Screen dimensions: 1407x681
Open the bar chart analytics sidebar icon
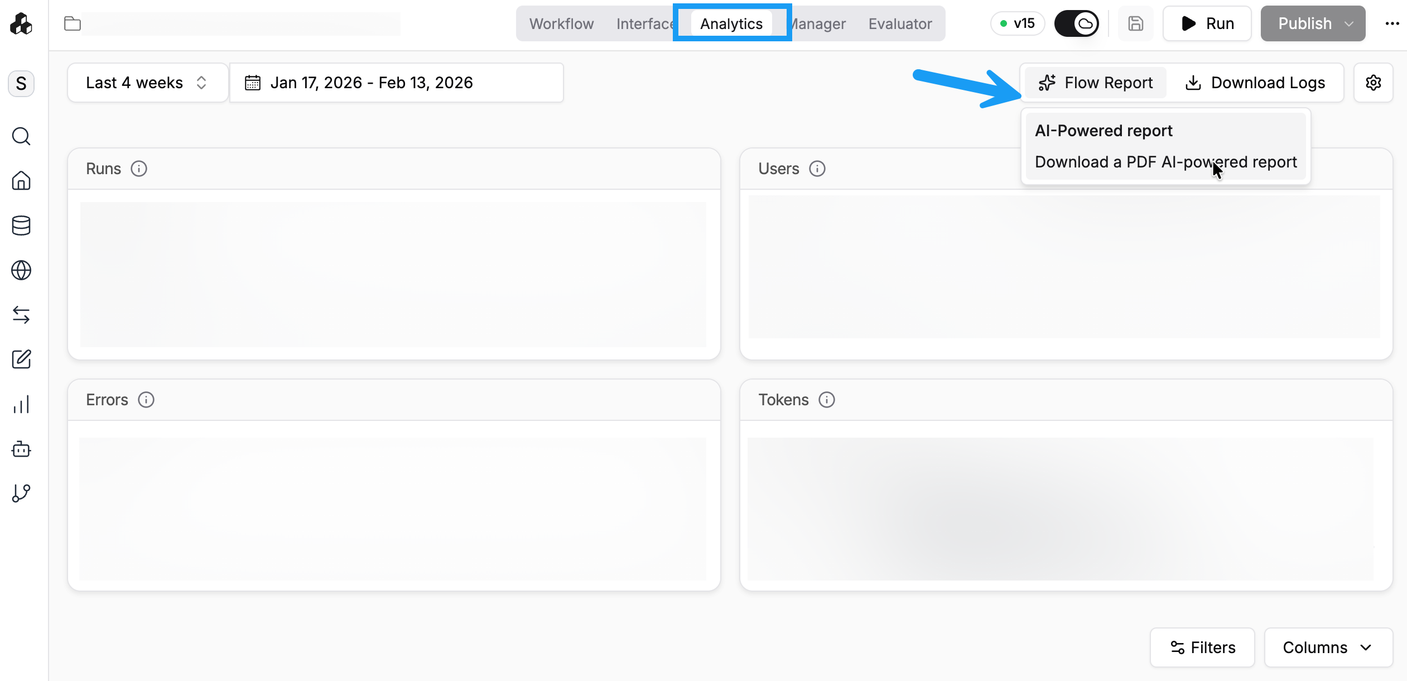(21, 404)
